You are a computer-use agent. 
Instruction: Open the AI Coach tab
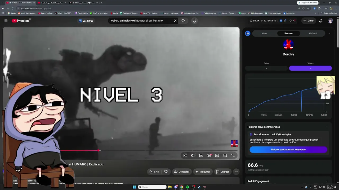tap(313, 34)
